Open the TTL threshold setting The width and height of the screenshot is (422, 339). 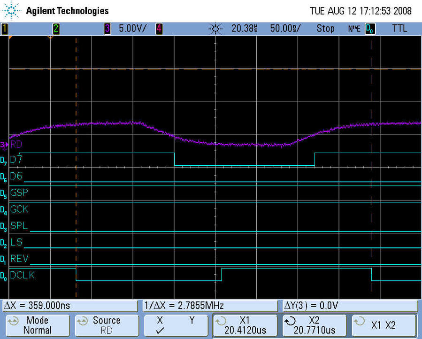[399, 29]
